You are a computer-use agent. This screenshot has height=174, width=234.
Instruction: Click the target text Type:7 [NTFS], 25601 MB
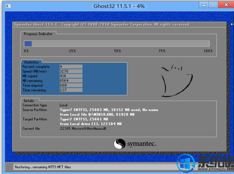(84, 119)
